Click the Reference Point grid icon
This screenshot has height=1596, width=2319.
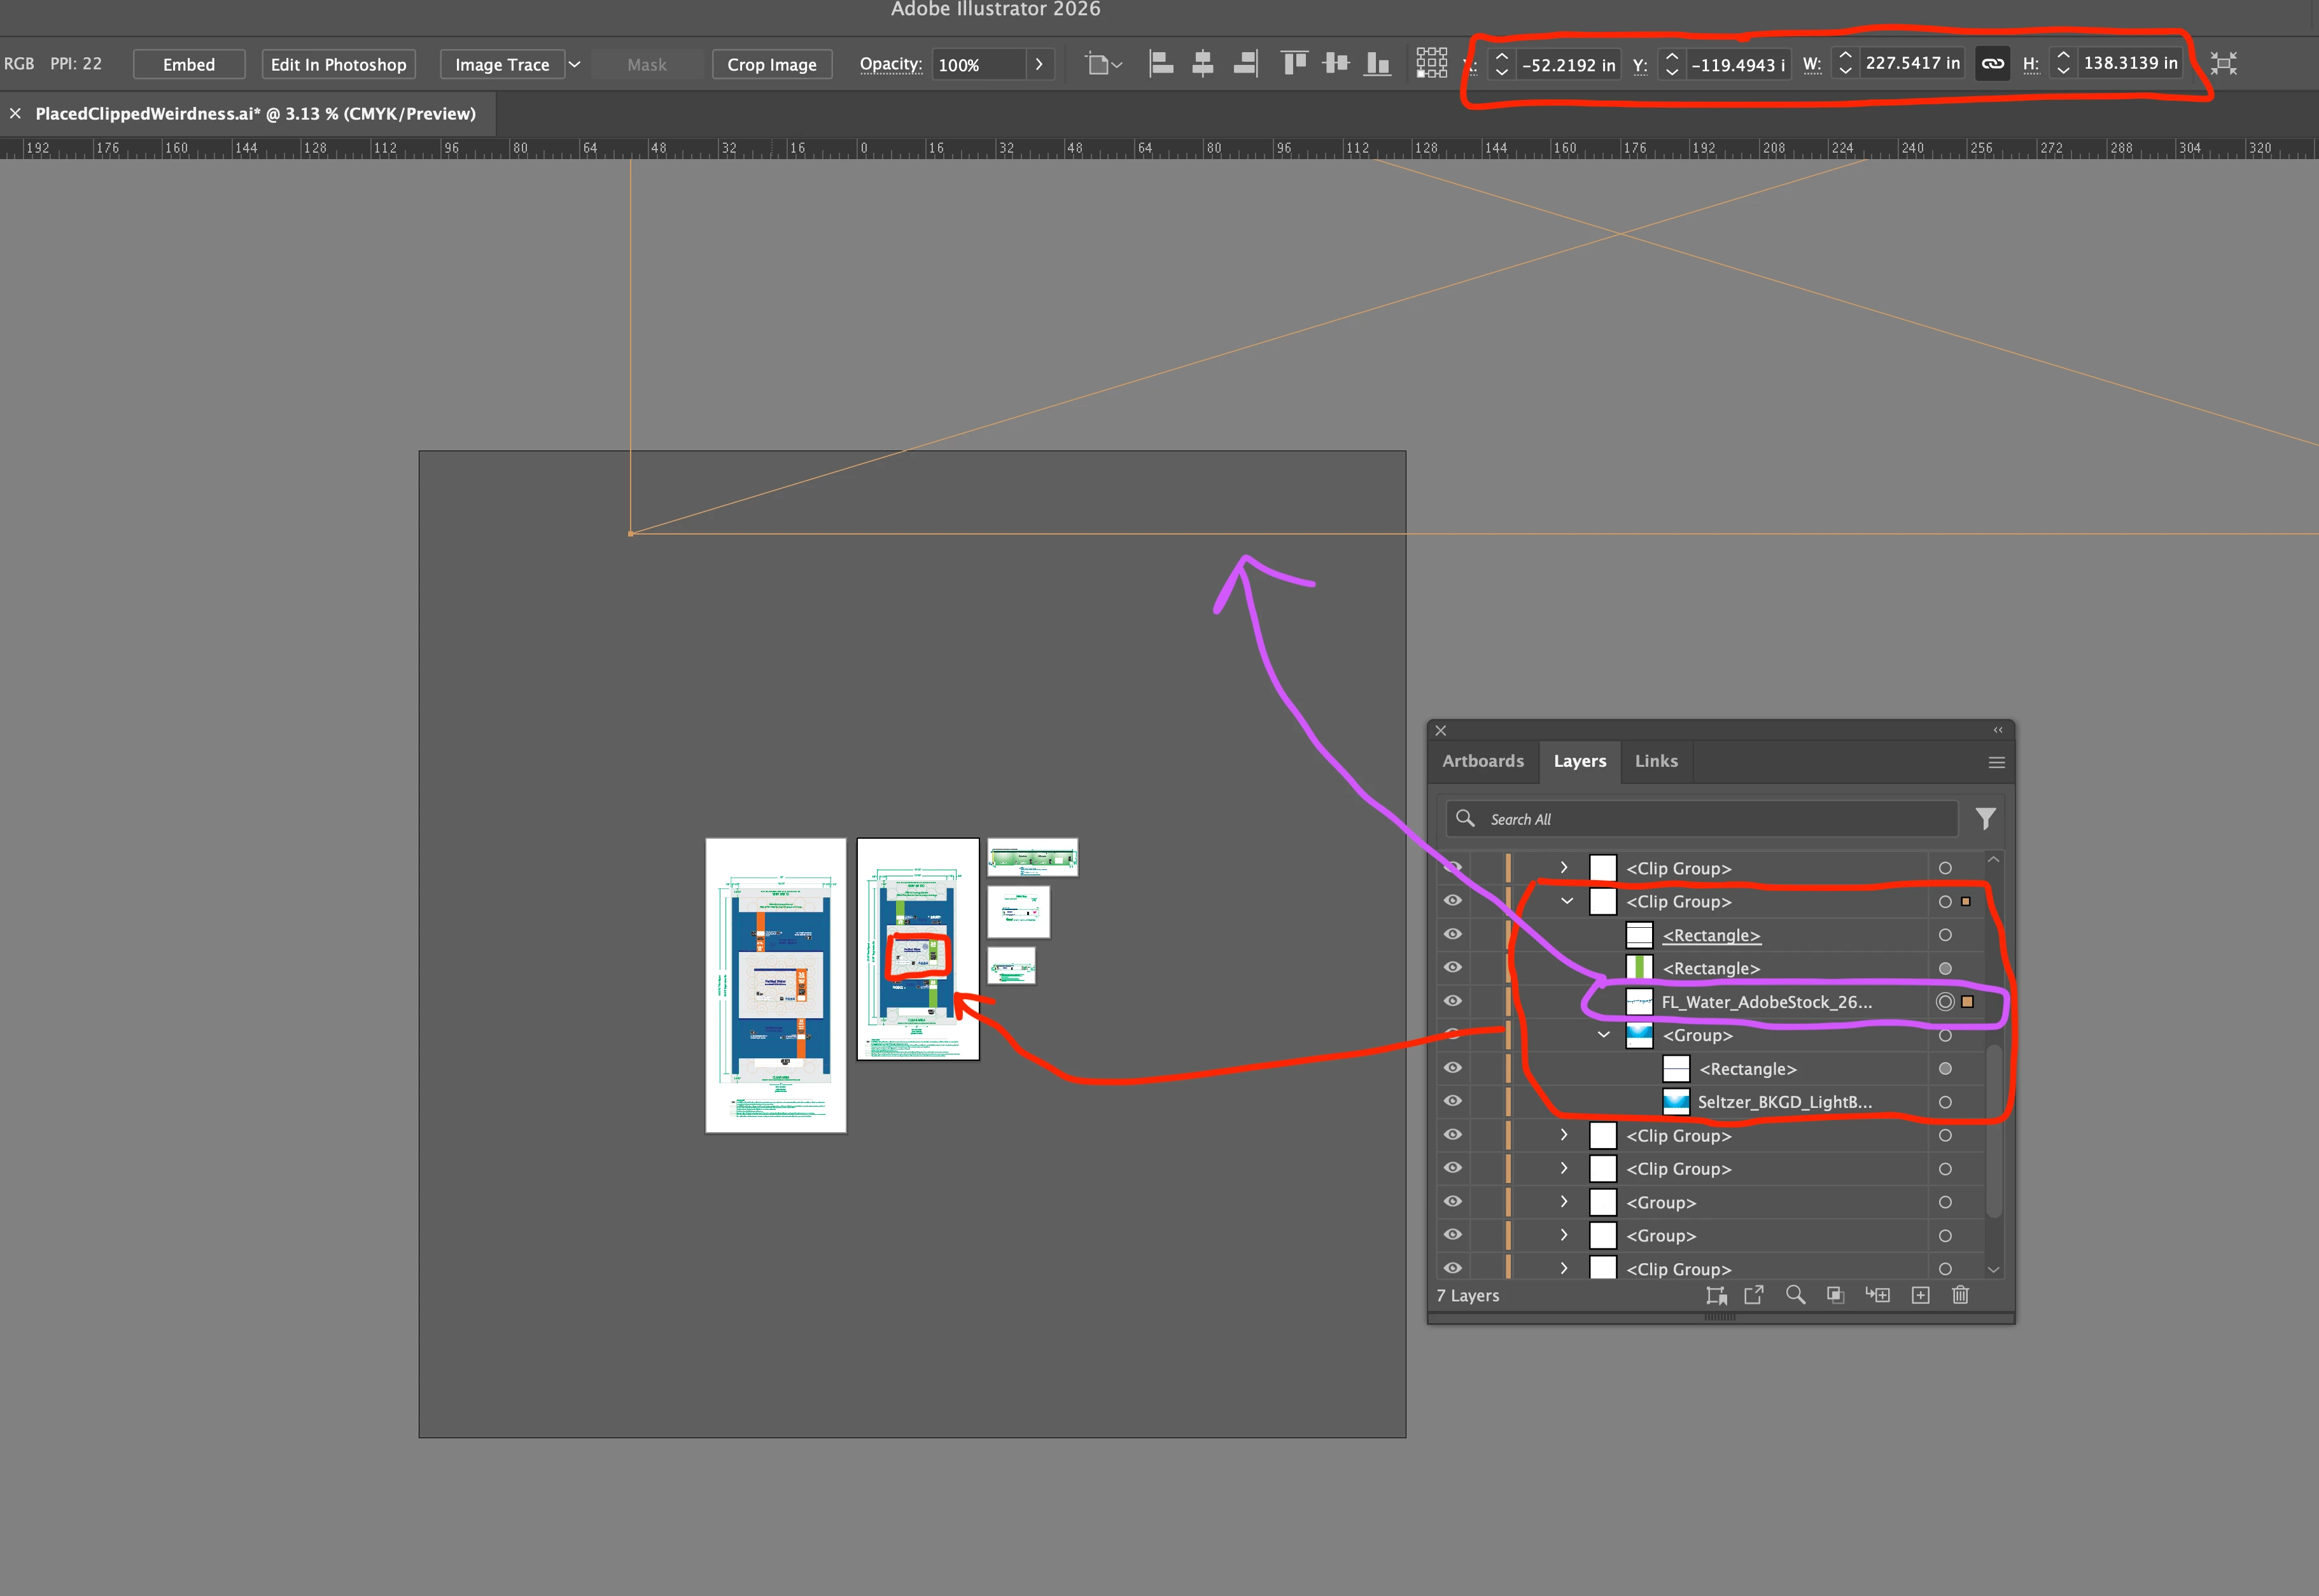tap(1431, 63)
